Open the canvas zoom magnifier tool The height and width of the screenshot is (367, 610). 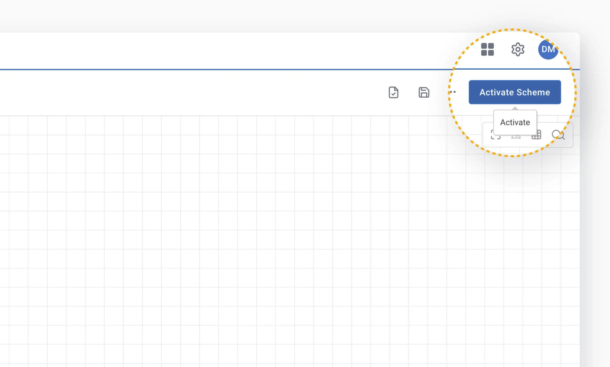click(x=558, y=135)
